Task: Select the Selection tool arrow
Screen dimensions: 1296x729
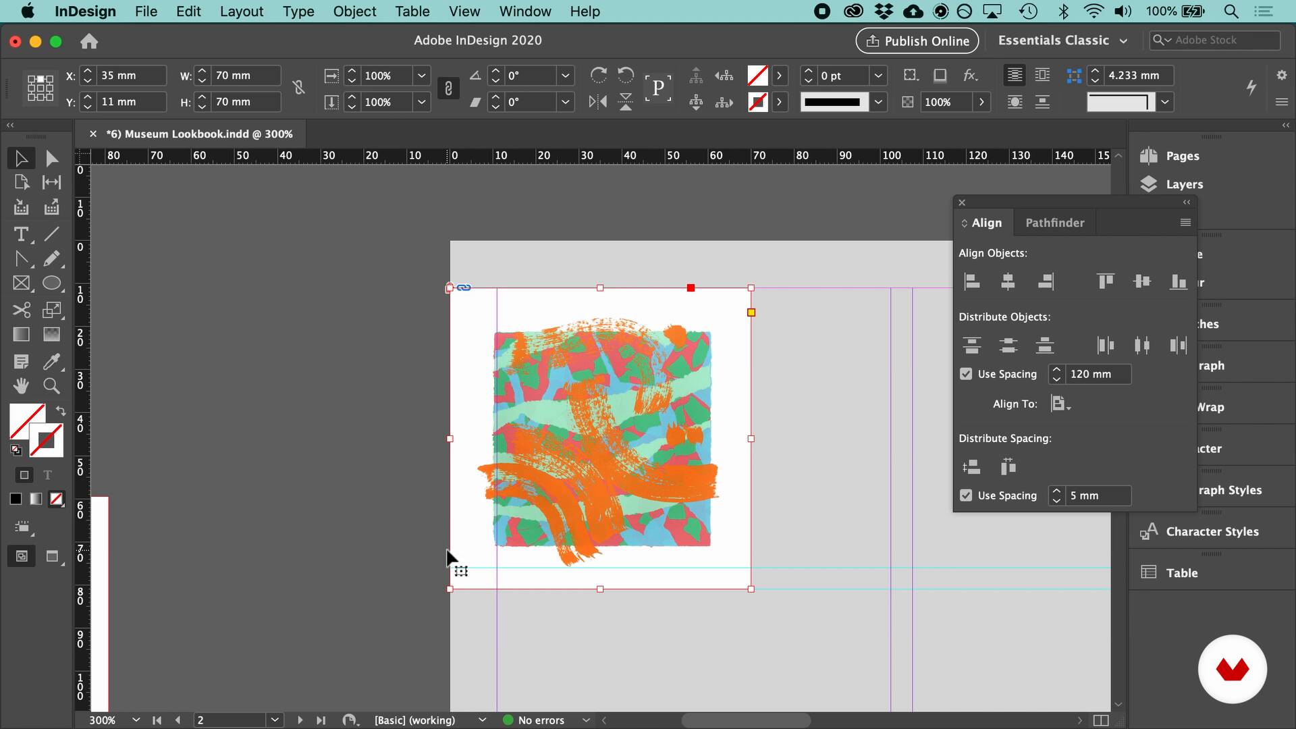Action: pos(21,159)
